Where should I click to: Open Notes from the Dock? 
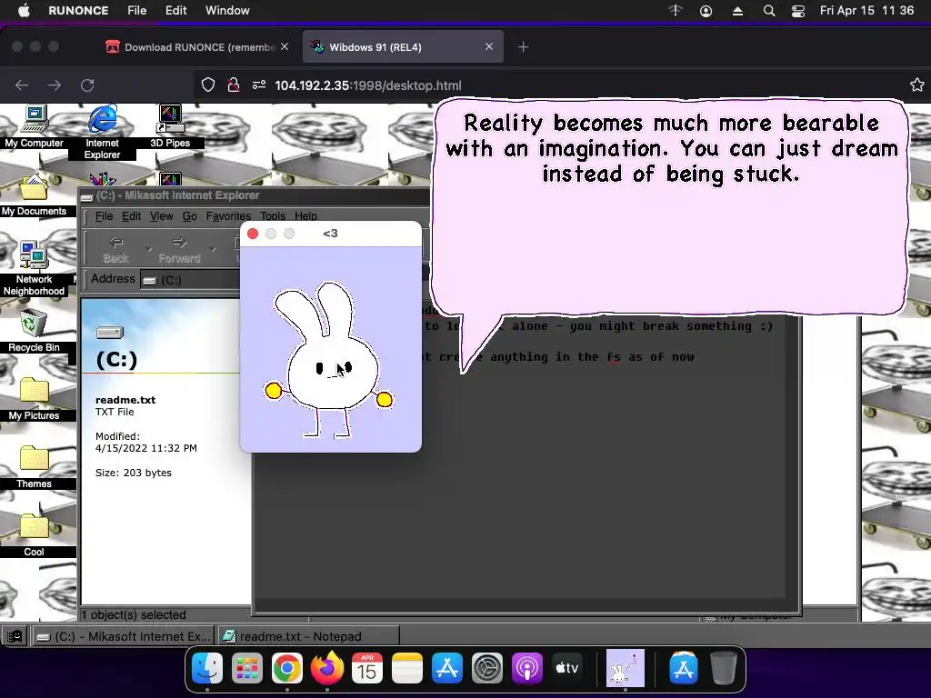point(406,668)
